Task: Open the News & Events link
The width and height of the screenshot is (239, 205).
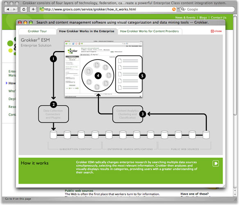Action: tap(185, 18)
